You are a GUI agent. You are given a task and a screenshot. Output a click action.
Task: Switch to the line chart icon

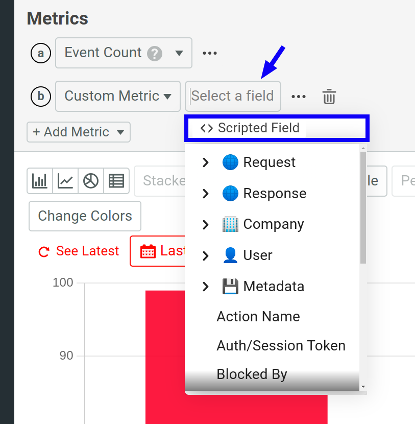point(65,181)
